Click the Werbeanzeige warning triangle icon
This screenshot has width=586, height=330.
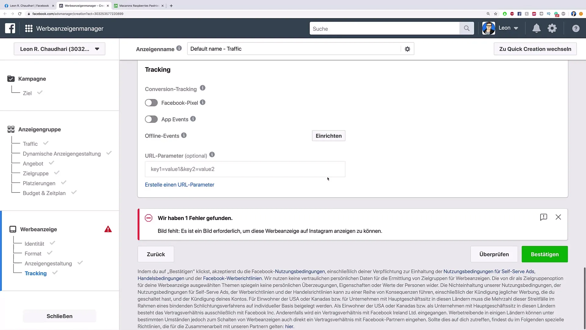pos(108,229)
